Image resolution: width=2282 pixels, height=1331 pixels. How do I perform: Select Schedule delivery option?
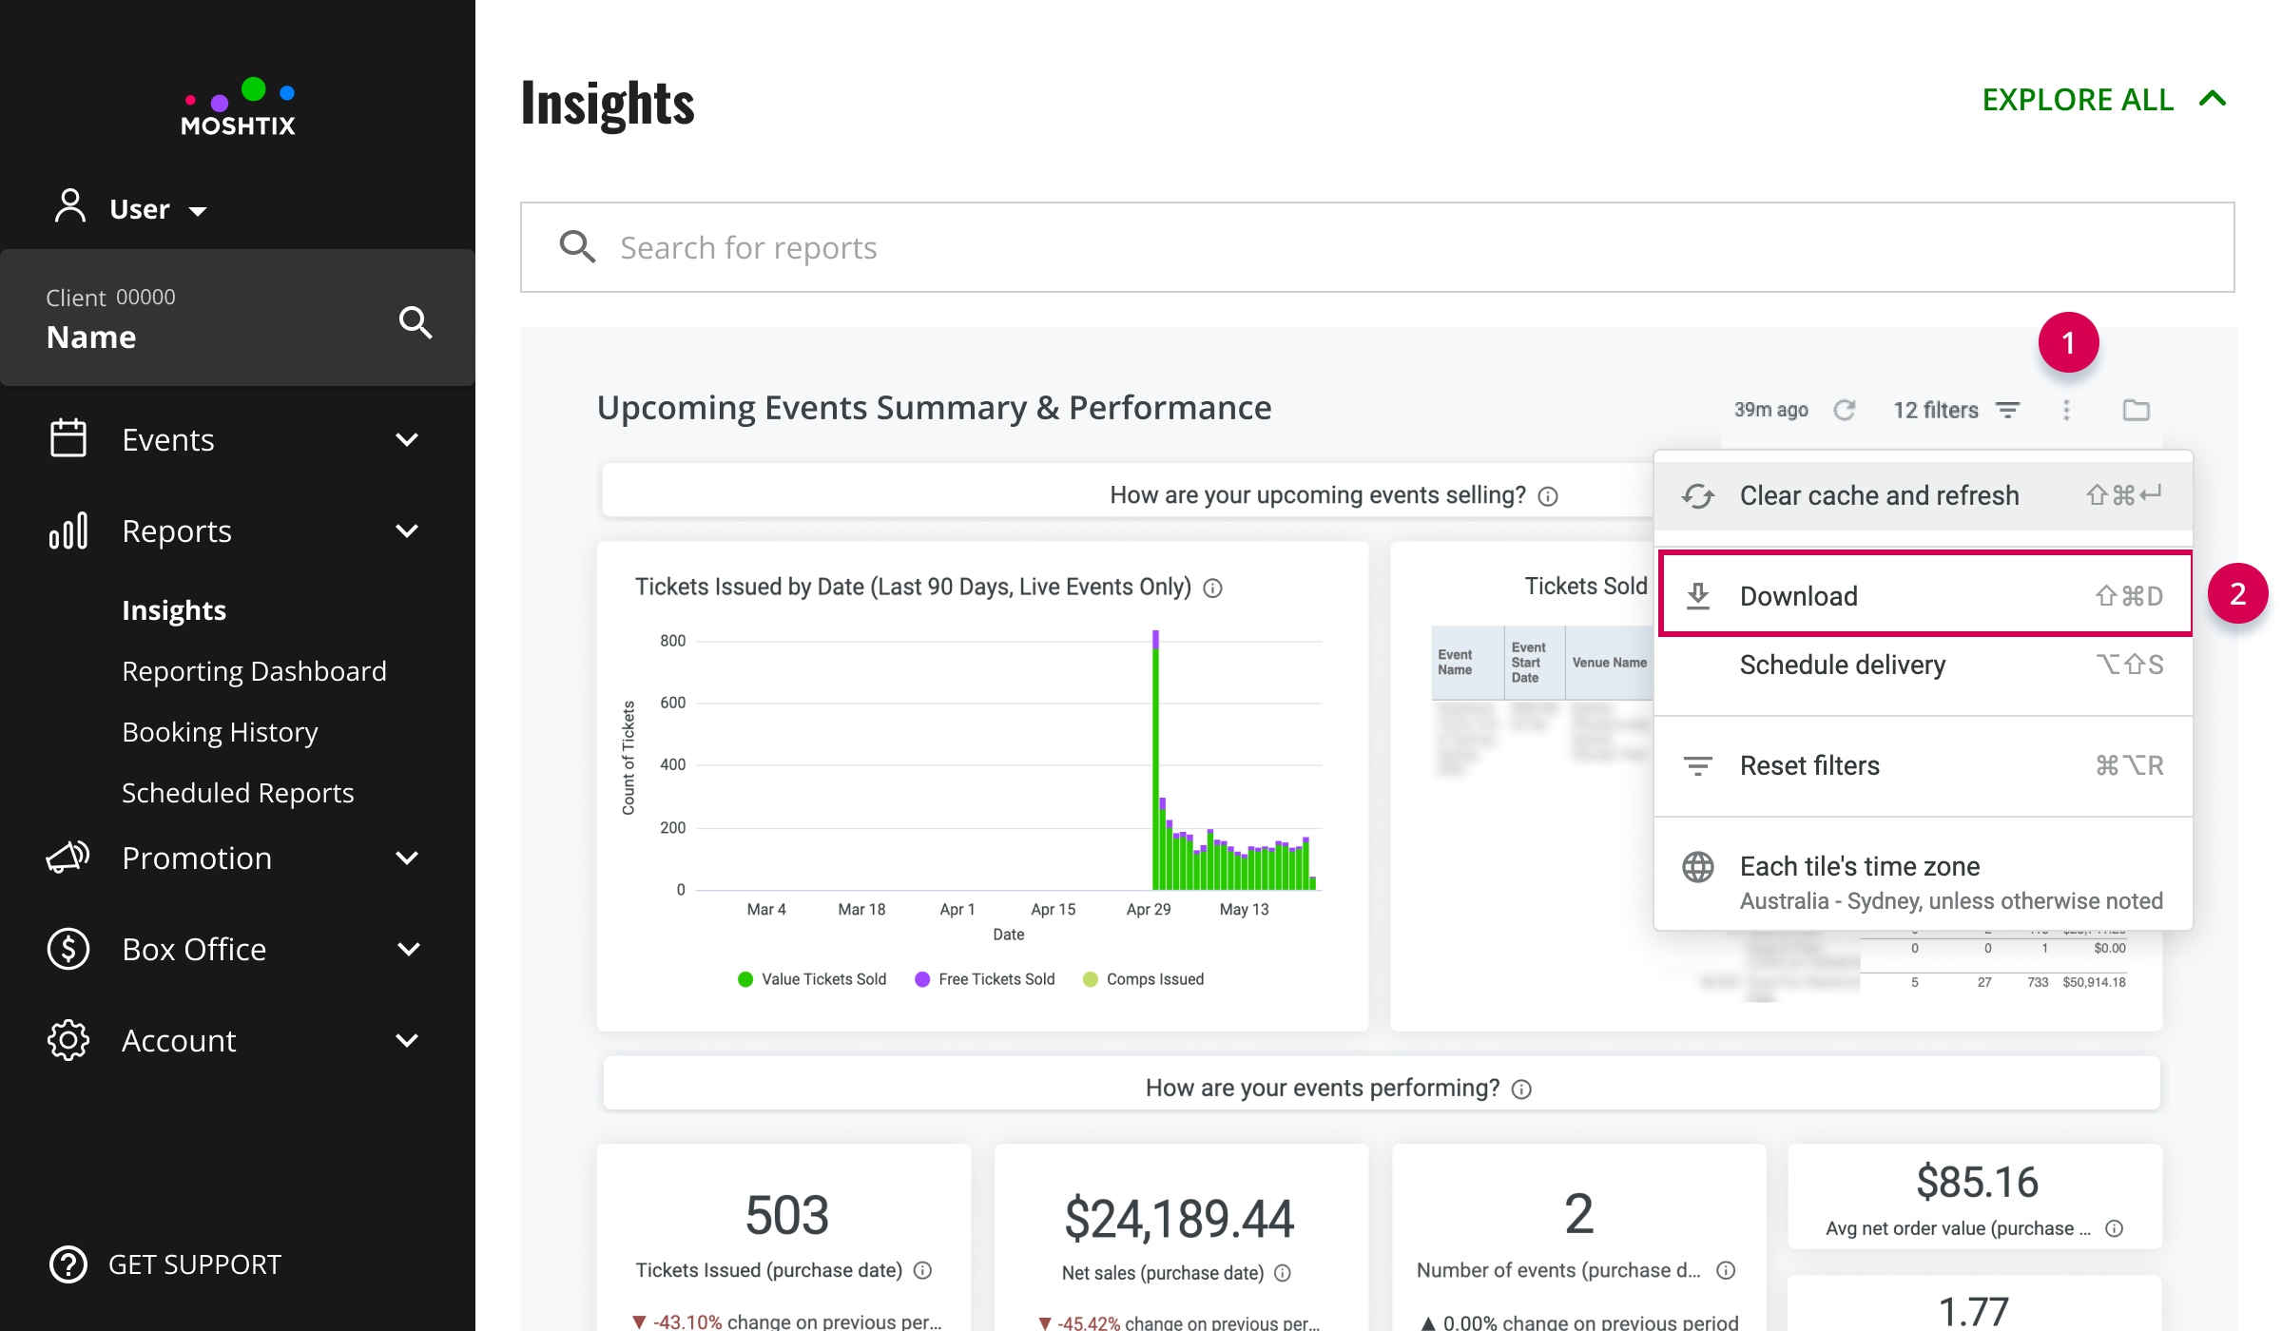pos(1924,665)
